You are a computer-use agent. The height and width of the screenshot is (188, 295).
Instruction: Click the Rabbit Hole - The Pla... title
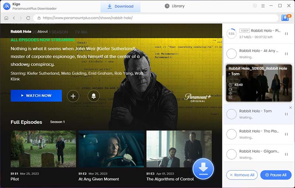259,131
